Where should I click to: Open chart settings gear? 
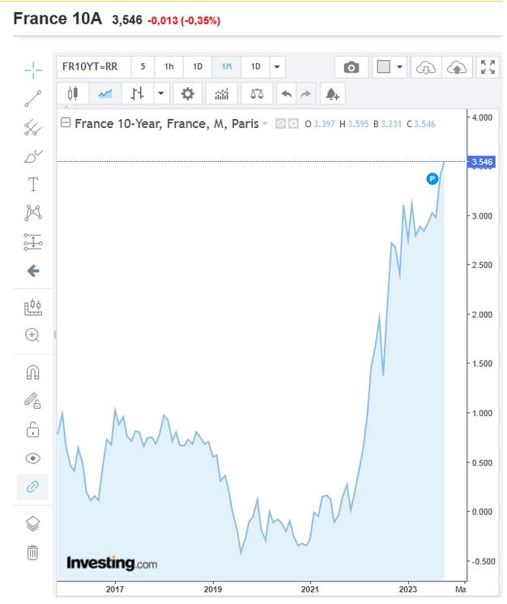(188, 94)
